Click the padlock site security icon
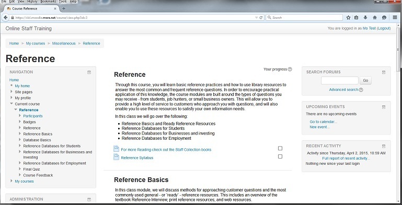Screen dimensions: 402x205 (x=13, y=18)
